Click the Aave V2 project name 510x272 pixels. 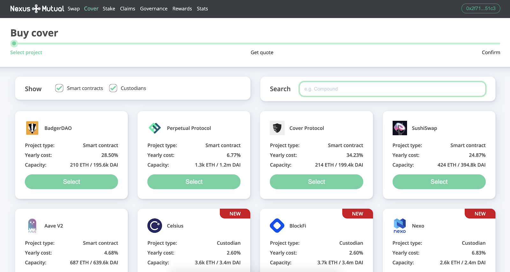54,226
